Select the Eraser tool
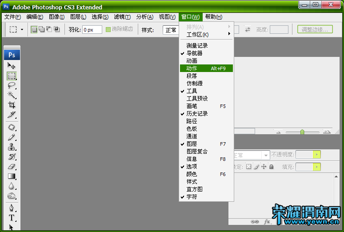Screen dimensions: 344x232 pyautogui.click(x=12, y=167)
